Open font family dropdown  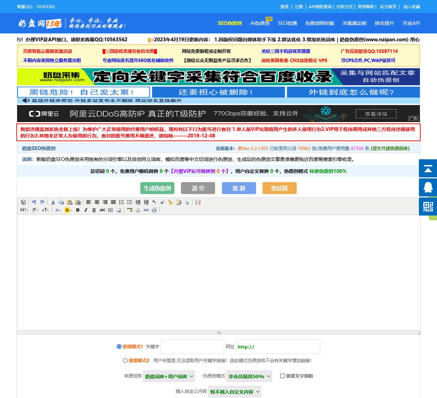35,210
